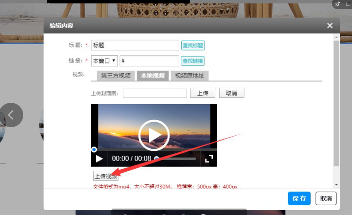Select the 本地视频 tab

[153, 76]
